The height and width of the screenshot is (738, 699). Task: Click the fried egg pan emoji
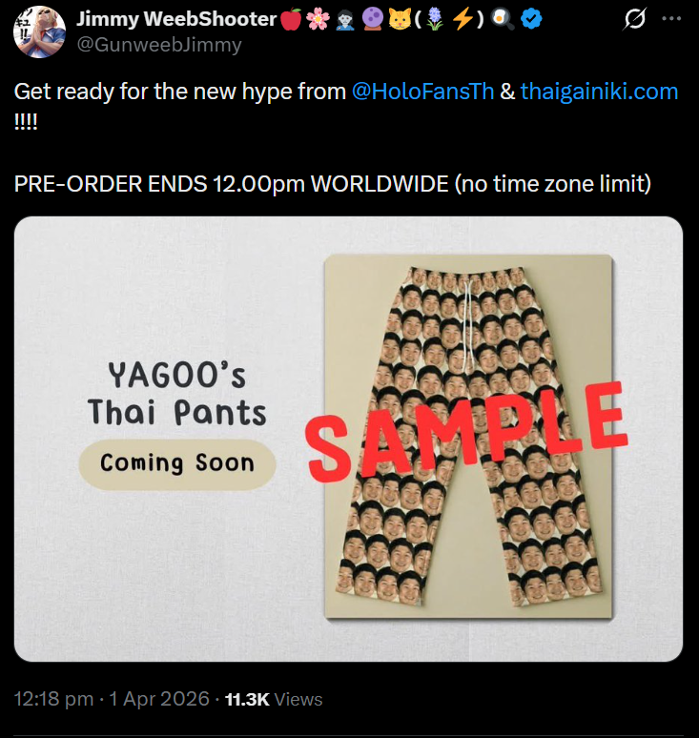tap(503, 19)
